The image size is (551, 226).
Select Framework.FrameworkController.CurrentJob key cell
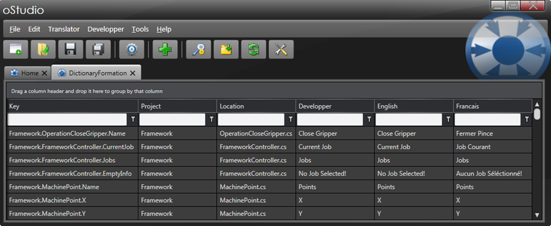(72, 147)
